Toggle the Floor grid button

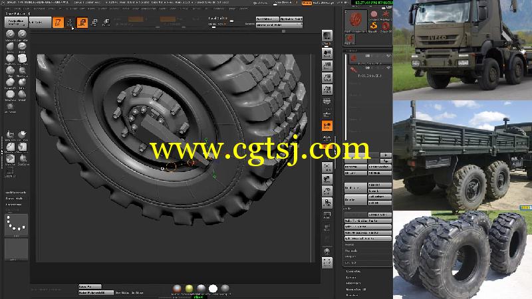click(327, 114)
